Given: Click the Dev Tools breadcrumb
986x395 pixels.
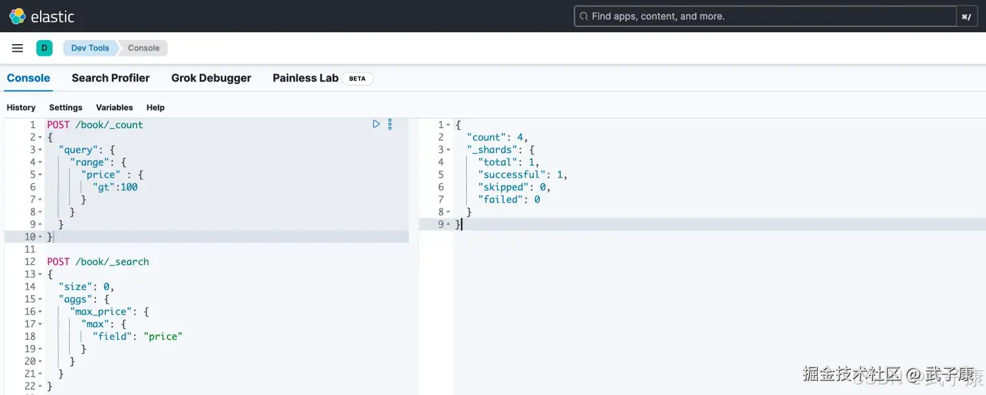Looking at the screenshot, I should click(x=90, y=48).
